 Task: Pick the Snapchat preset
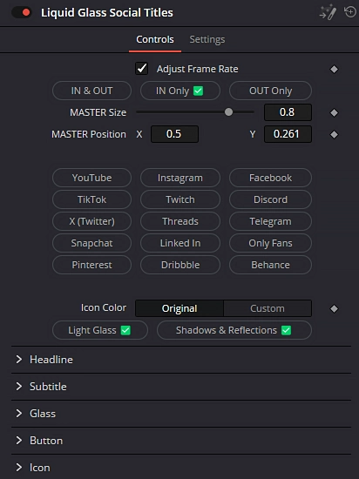[92, 243]
